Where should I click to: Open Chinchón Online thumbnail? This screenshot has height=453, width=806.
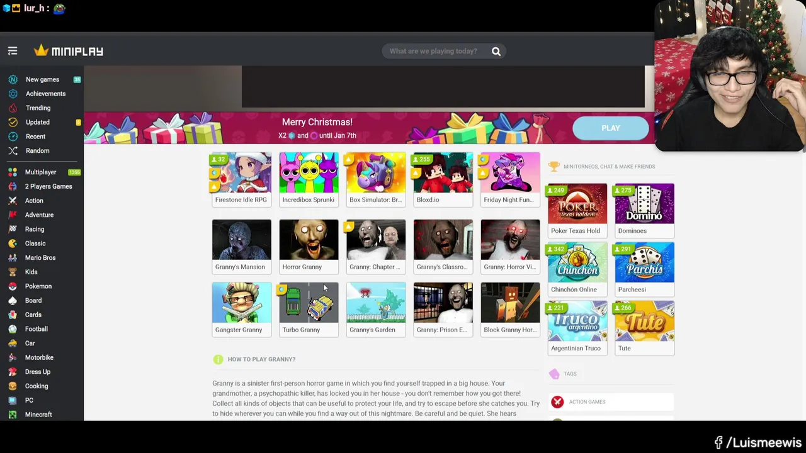tap(577, 269)
